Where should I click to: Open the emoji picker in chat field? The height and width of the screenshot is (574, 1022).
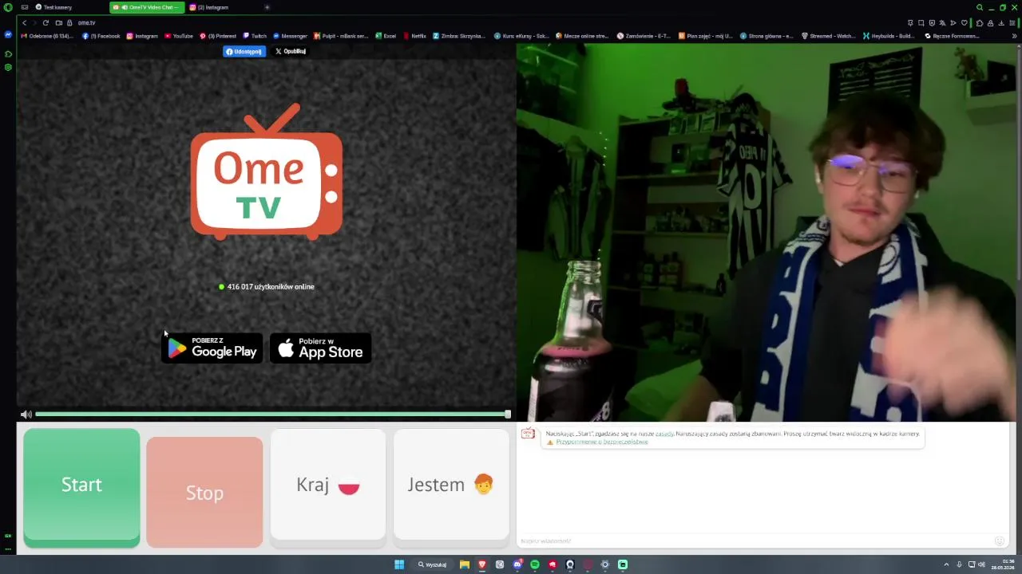pyautogui.click(x=999, y=541)
